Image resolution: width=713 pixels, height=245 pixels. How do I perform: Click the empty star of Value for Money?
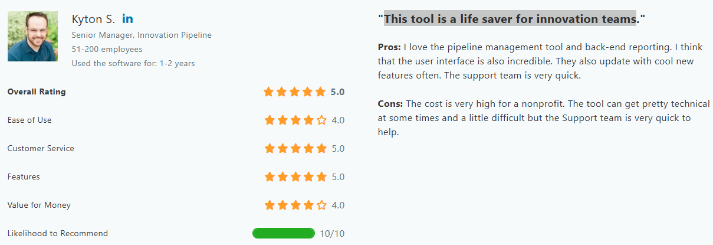tap(321, 205)
